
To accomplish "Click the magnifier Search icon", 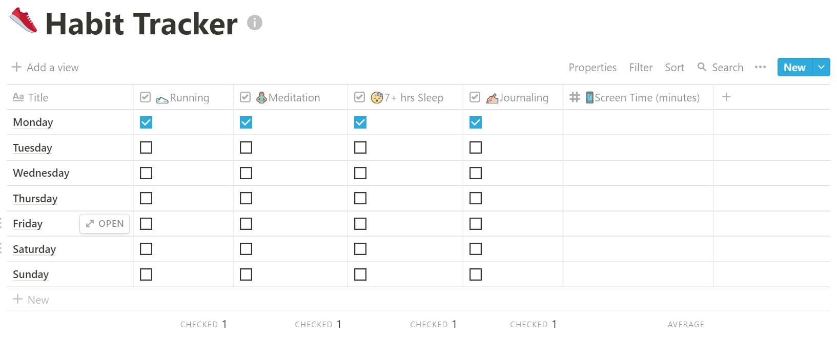I will pyautogui.click(x=702, y=67).
